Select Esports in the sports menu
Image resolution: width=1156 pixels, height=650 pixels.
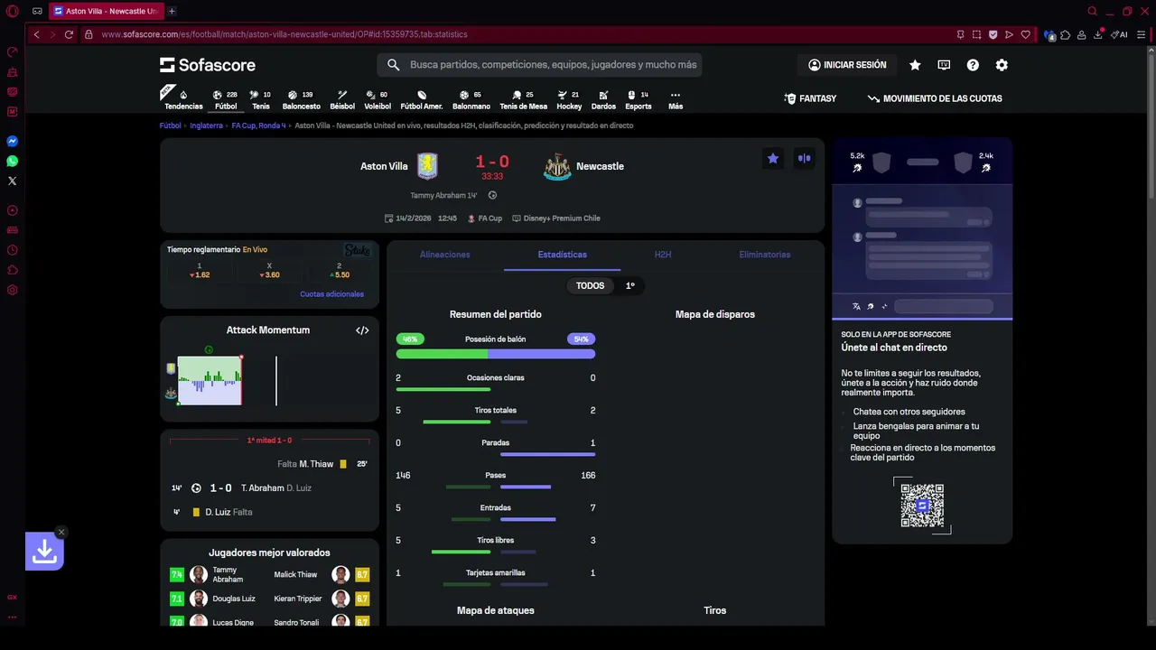click(639, 99)
